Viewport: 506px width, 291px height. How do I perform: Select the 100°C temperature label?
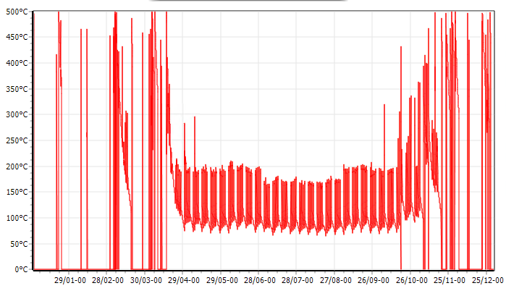pyautogui.click(x=16, y=218)
